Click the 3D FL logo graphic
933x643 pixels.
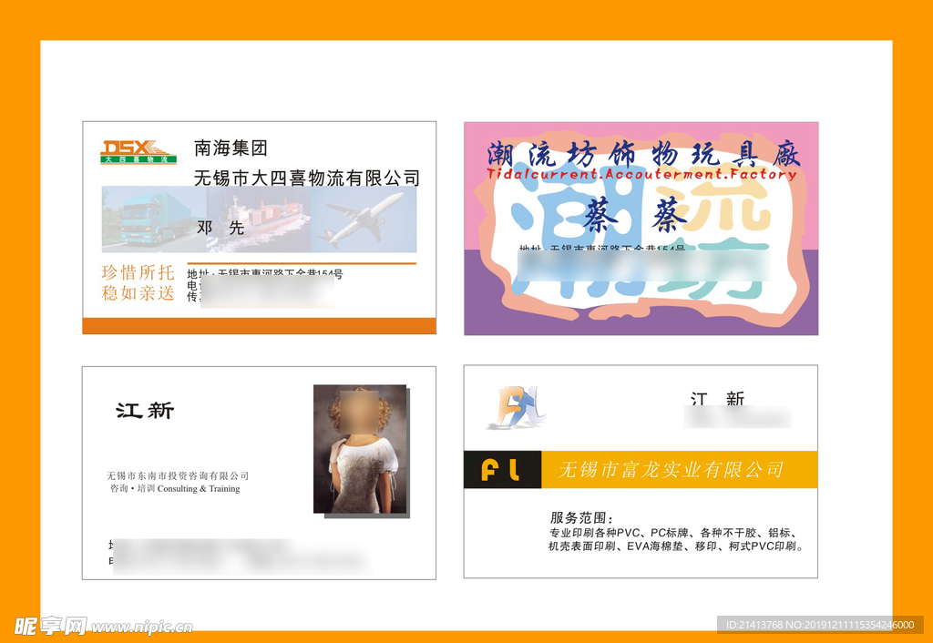516,407
